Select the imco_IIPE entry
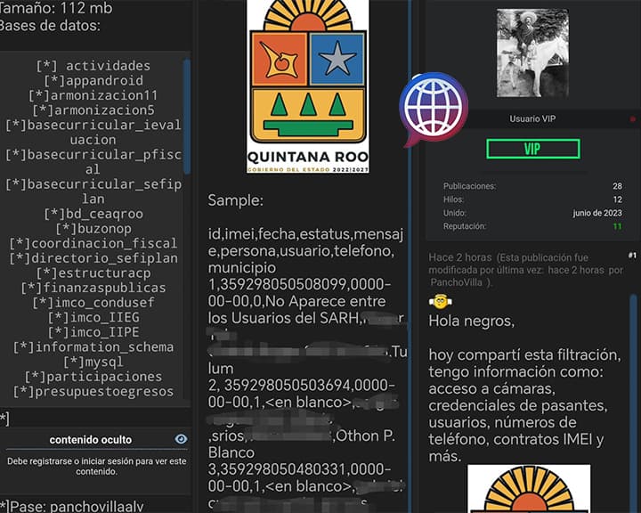The image size is (641, 513). (93, 332)
